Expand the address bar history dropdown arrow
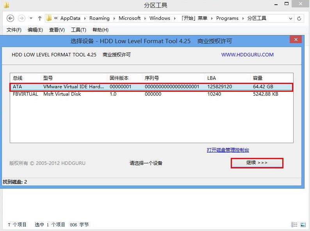Image resolution: width=310 pixels, height=231 pixels. [290, 18]
